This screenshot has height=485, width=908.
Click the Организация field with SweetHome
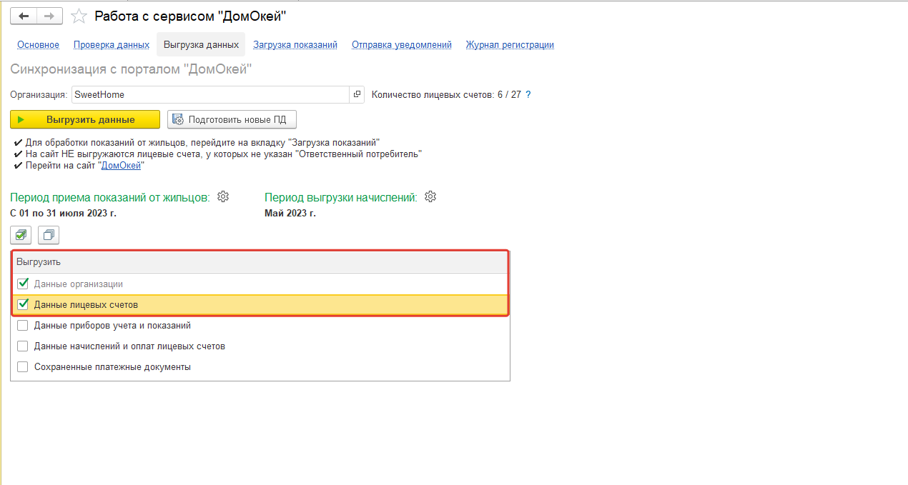[x=211, y=94]
